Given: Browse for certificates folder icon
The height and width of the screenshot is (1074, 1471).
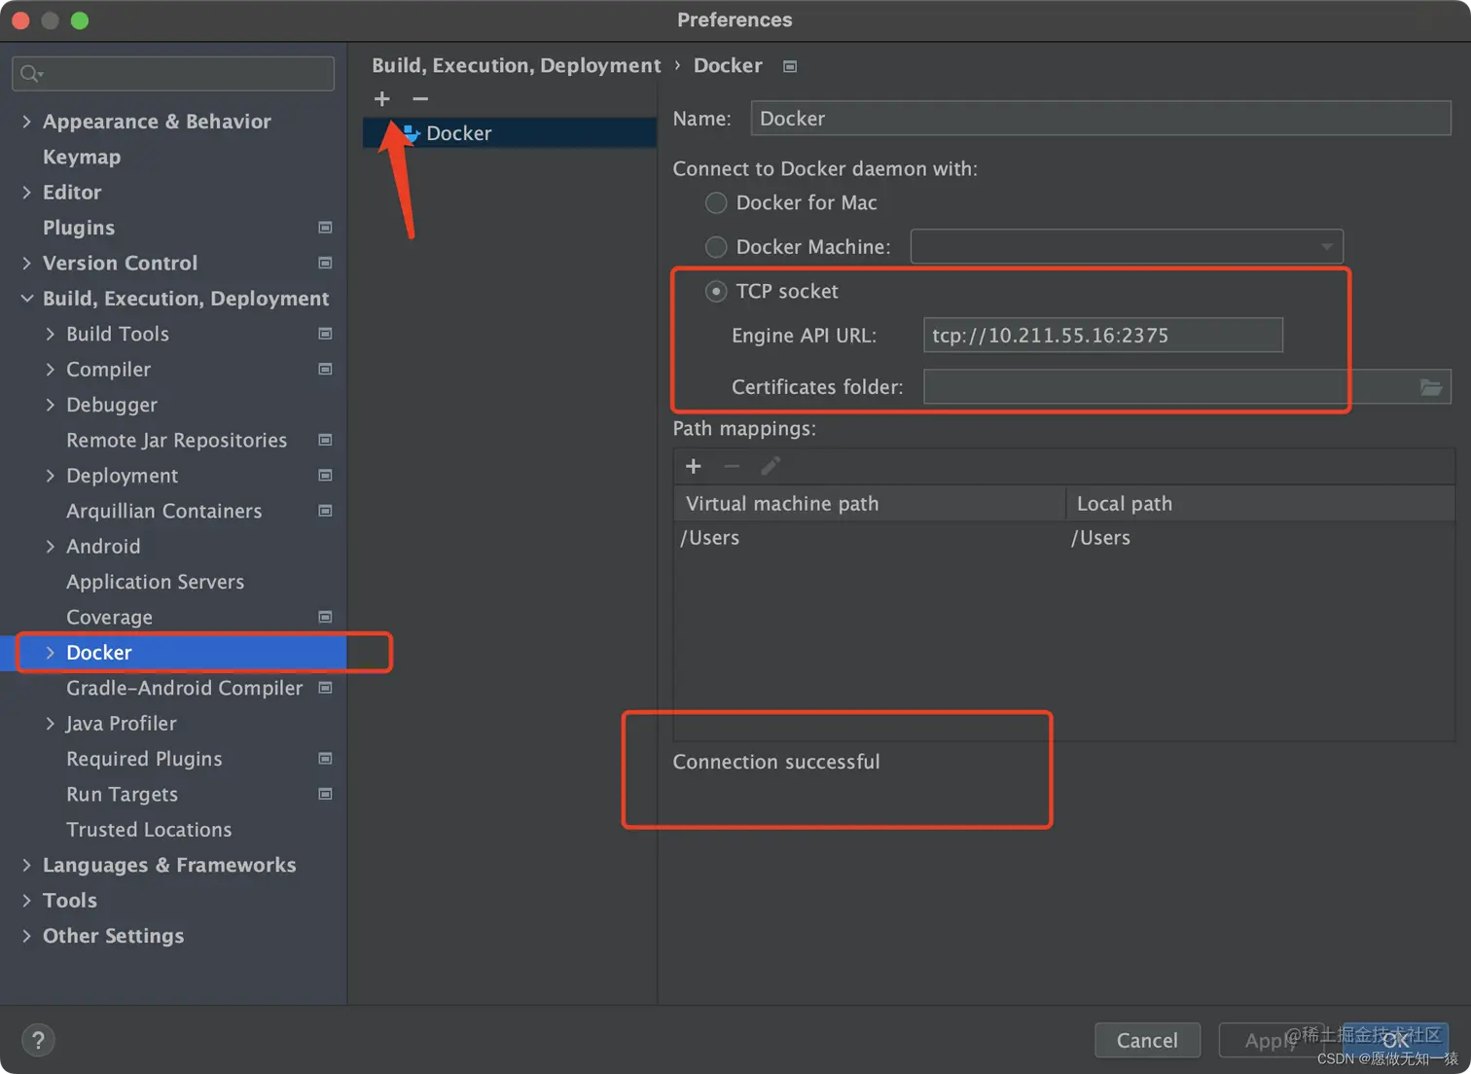Looking at the screenshot, I should pos(1431,387).
